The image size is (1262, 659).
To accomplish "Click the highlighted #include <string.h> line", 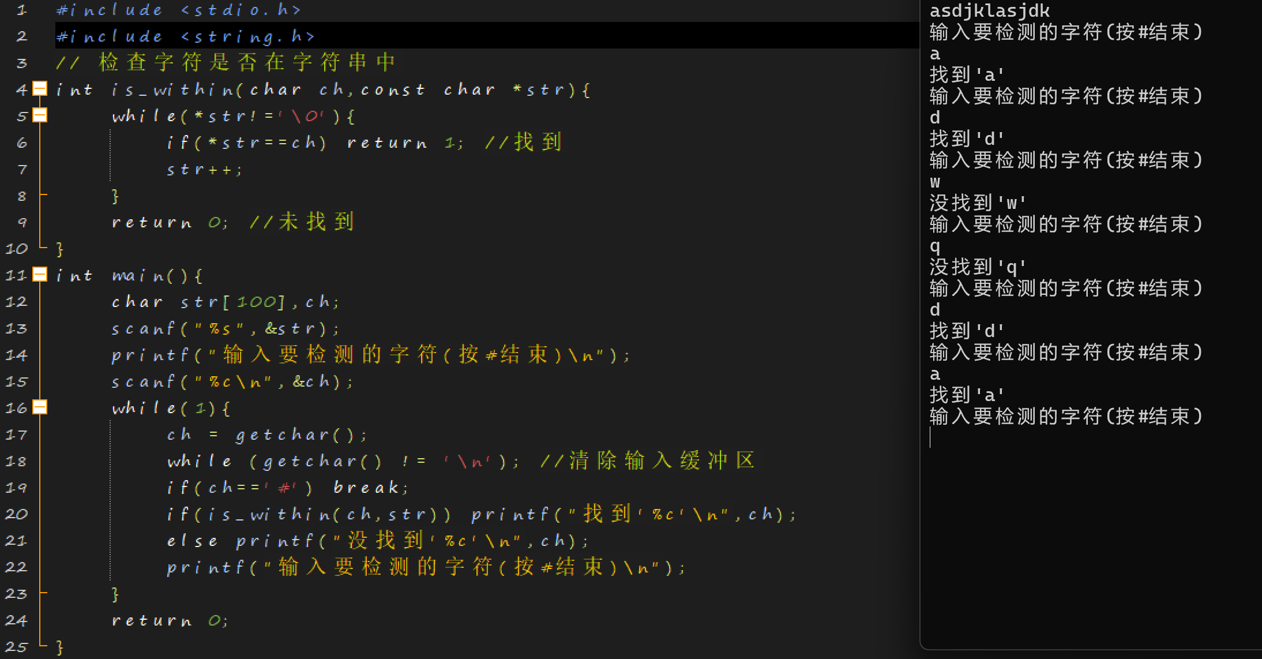I will 186,36.
